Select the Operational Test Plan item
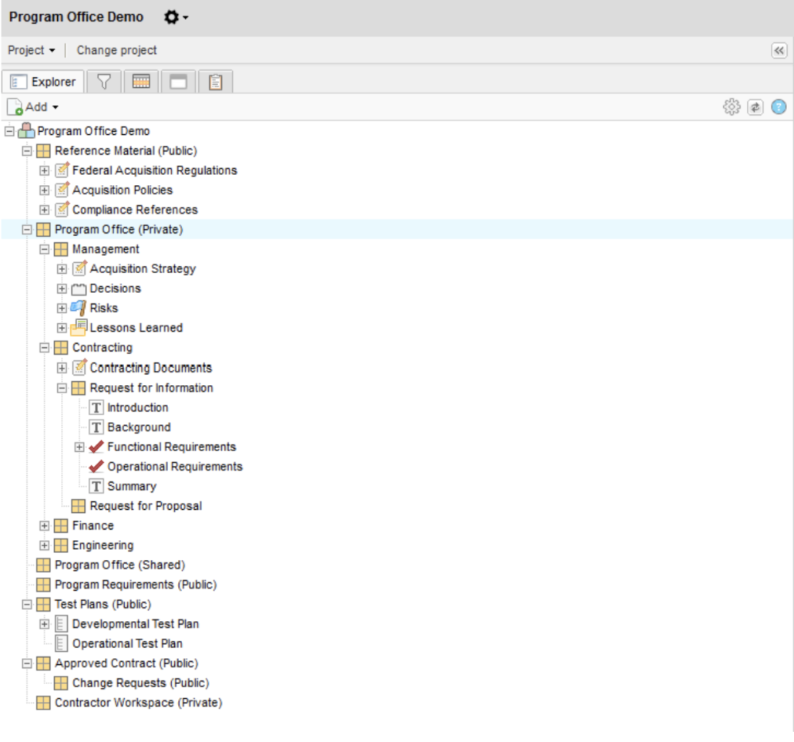794x742 pixels. point(128,643)
